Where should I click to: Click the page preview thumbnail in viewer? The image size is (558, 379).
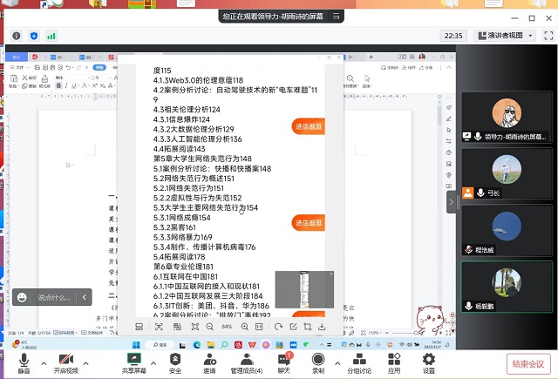coord(304,290)
